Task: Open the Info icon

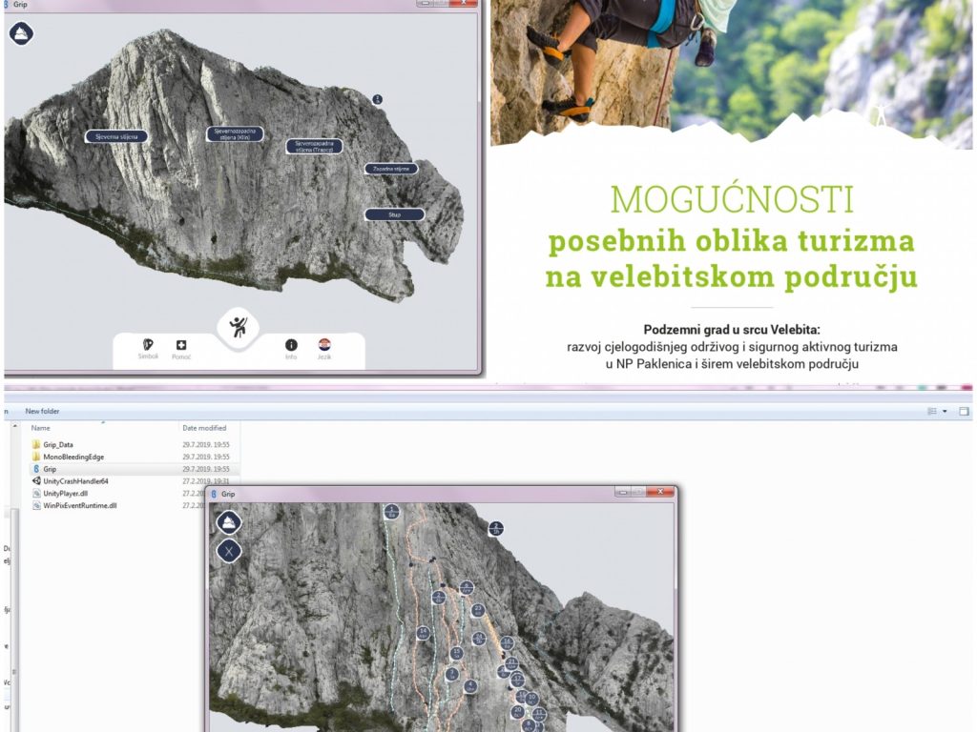Action: (x=291, y=347)
